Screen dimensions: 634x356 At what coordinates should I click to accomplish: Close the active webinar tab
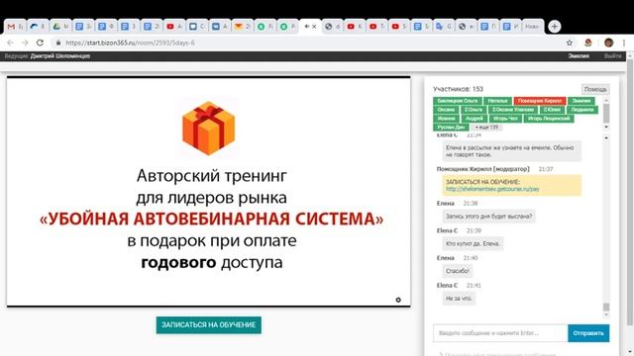[314, 27]
